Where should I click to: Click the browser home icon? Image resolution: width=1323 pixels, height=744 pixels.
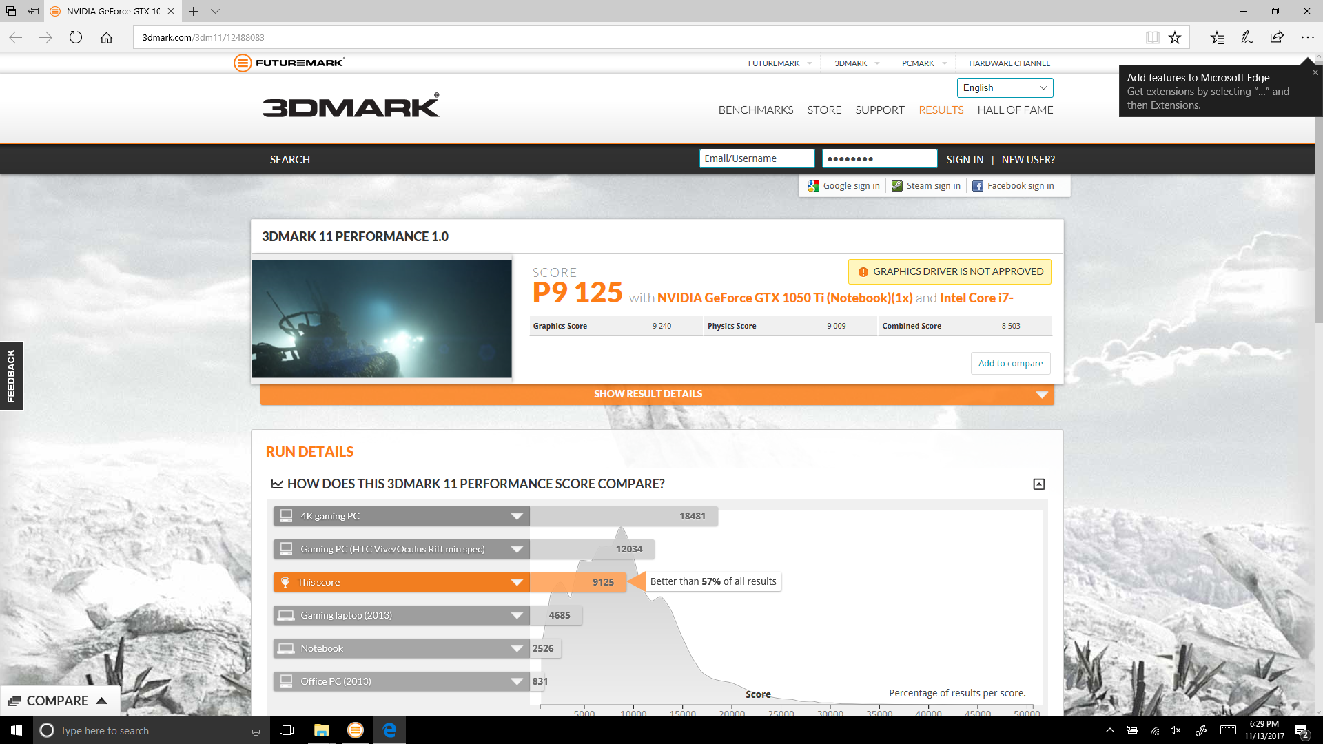click(x=106, y=38)
